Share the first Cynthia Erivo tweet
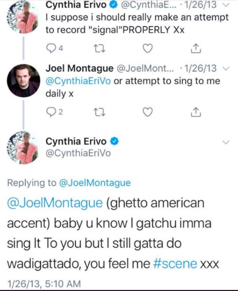Screen dimensions: 238x291 [x=196, y=48]
